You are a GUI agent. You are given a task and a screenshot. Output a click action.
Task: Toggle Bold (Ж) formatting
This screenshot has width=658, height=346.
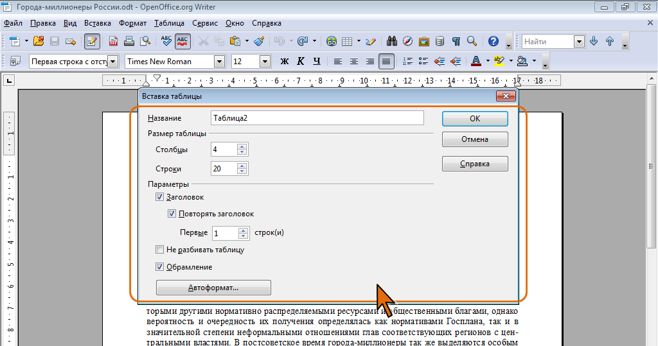(285, 61)
